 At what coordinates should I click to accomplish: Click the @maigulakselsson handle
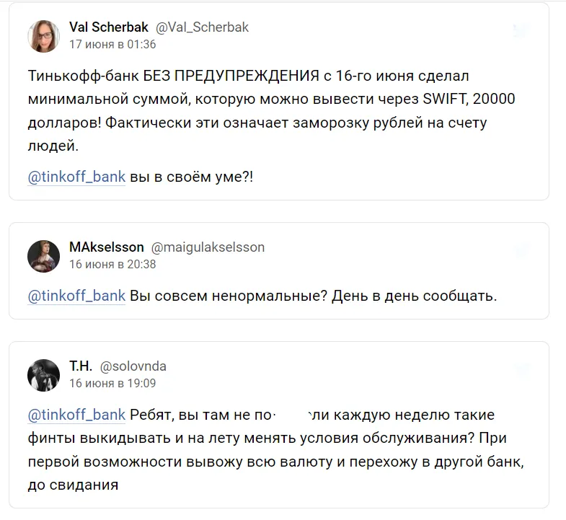[x=208, y=247]
